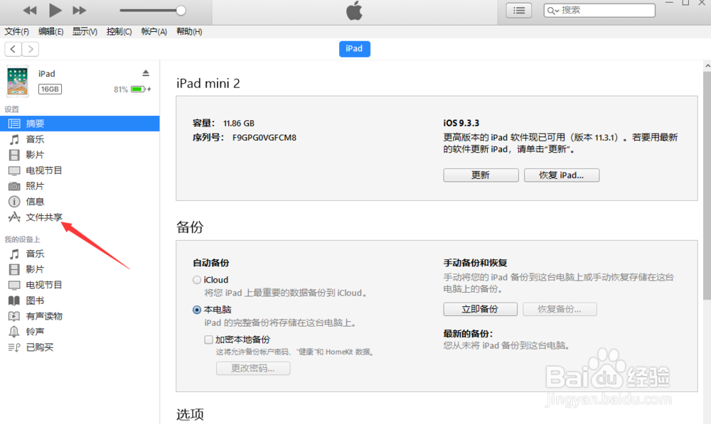Click the 11.86 GB capacity value
This screenshot has height=424, width=711.
[x=238, y=123]
